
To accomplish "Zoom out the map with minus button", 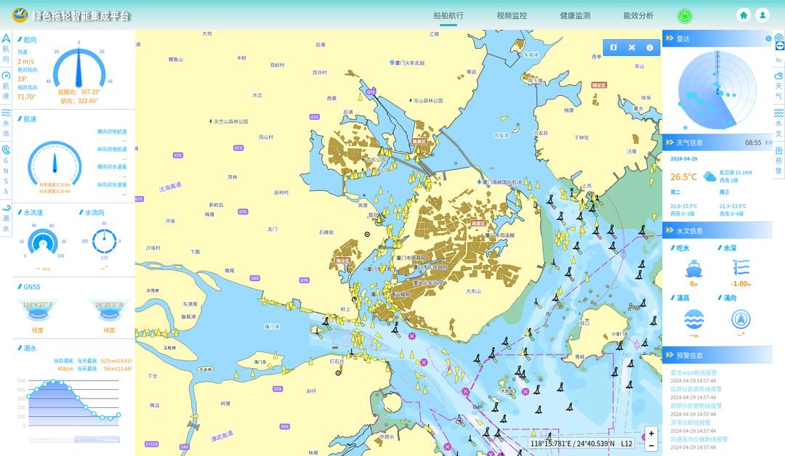I will point(651,445).
